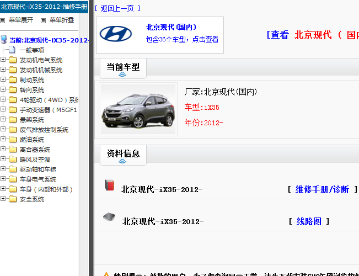Expand the 暖风及空调 tree node

3,158
